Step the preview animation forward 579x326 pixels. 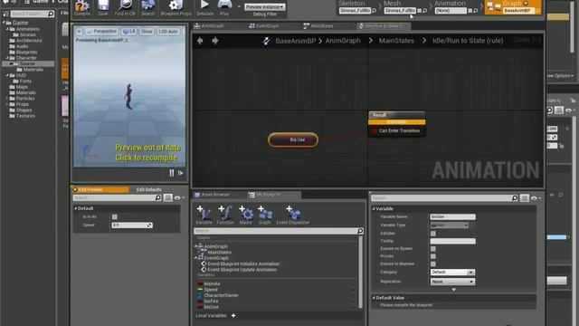pyautogui.click(x=181, y=173)
